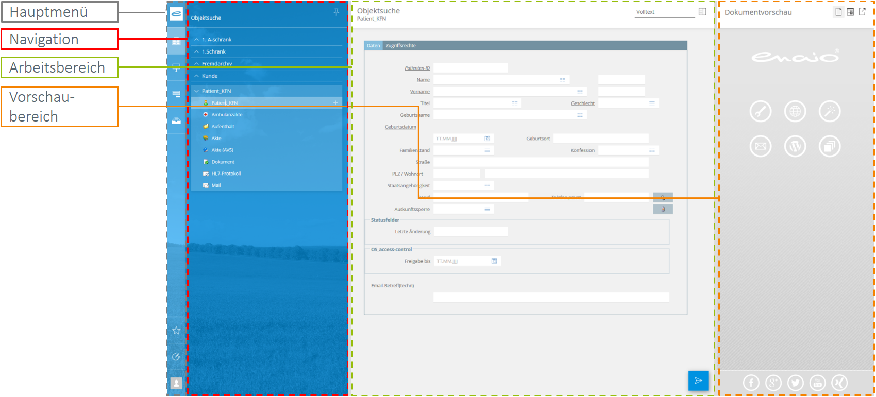Open the favorites star icon in sidebar
The image size is (876, 397).
(x=176, y=331)
